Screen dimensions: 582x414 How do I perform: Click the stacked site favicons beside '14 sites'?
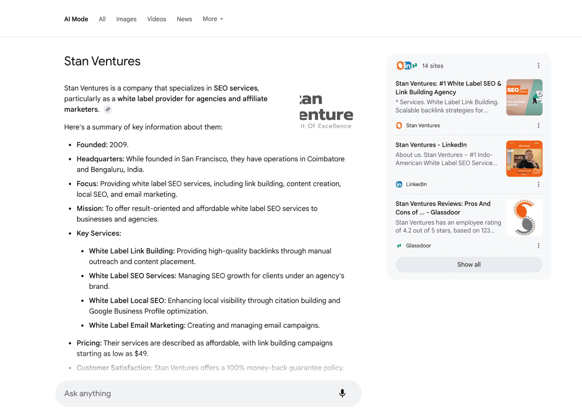[407, 66]
